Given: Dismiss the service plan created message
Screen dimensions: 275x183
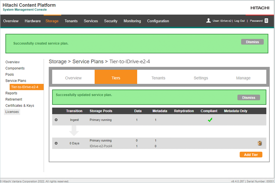Looking at the screenshot, I should [252, 42].
